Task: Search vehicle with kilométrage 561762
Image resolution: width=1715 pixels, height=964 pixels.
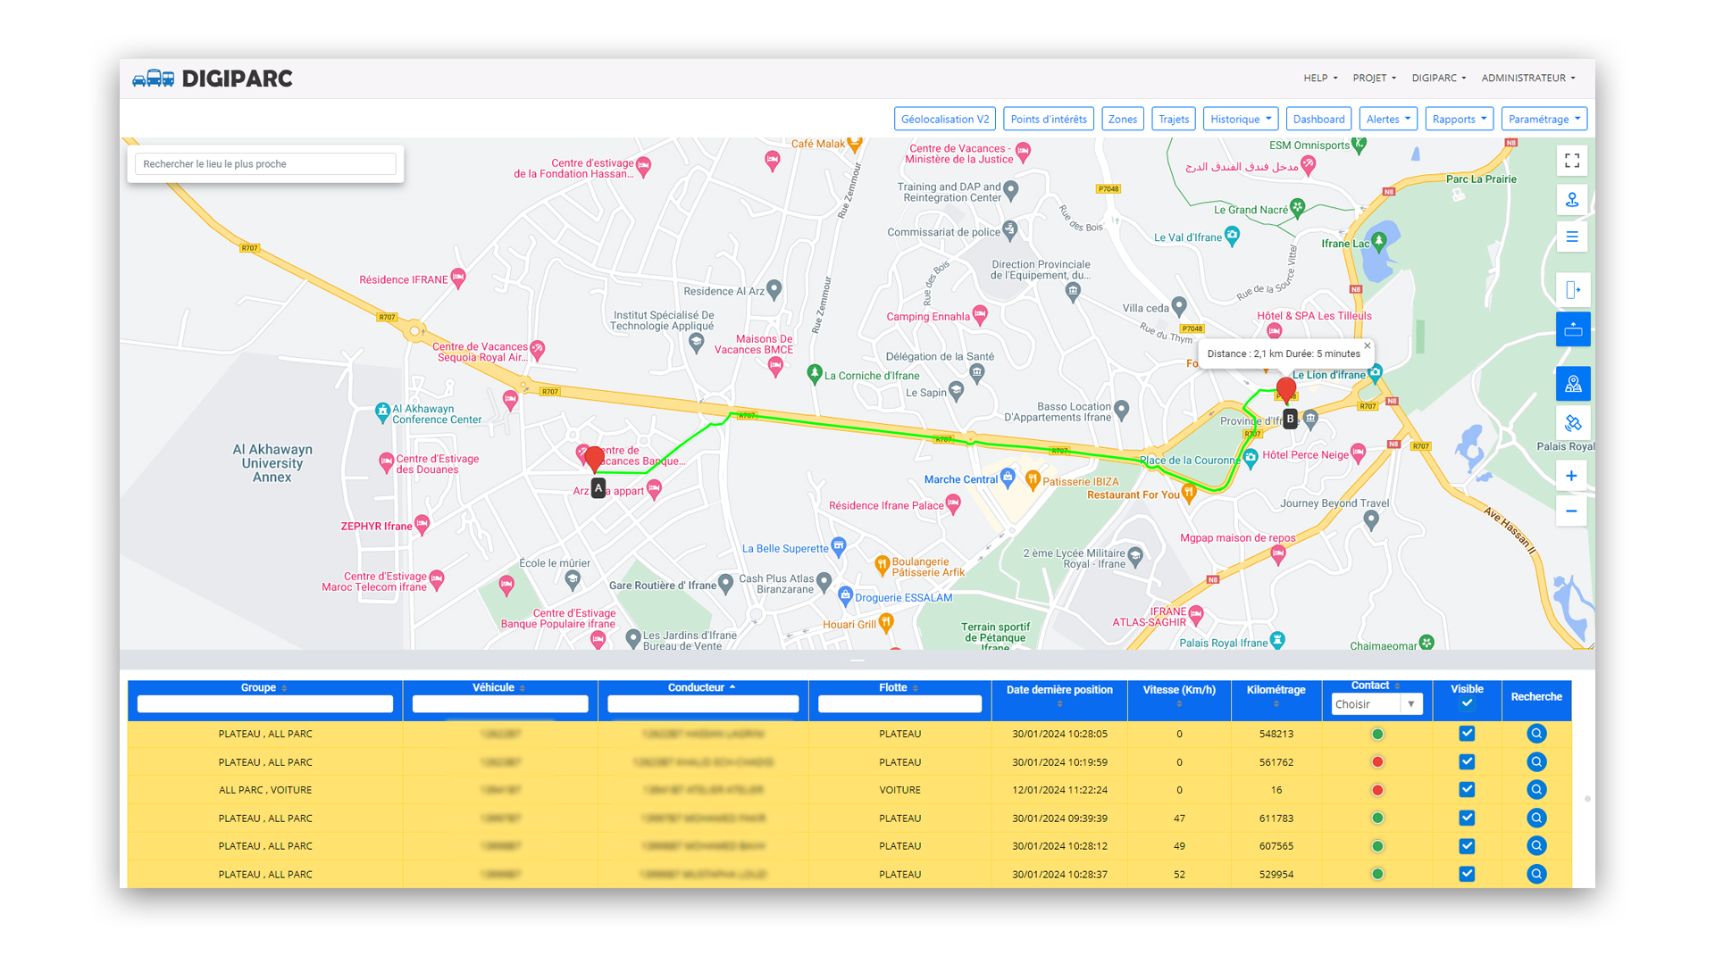Action: (1536, 762)
